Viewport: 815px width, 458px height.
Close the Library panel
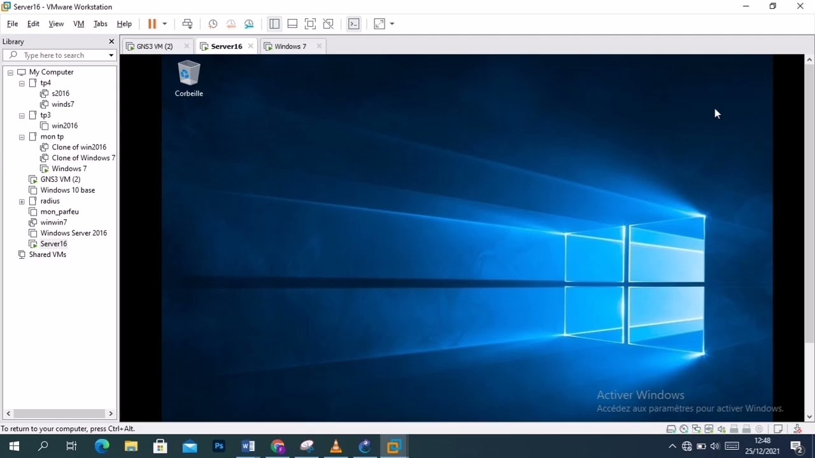coord(111,41)
